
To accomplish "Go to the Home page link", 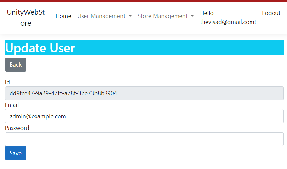I will 63,16.
